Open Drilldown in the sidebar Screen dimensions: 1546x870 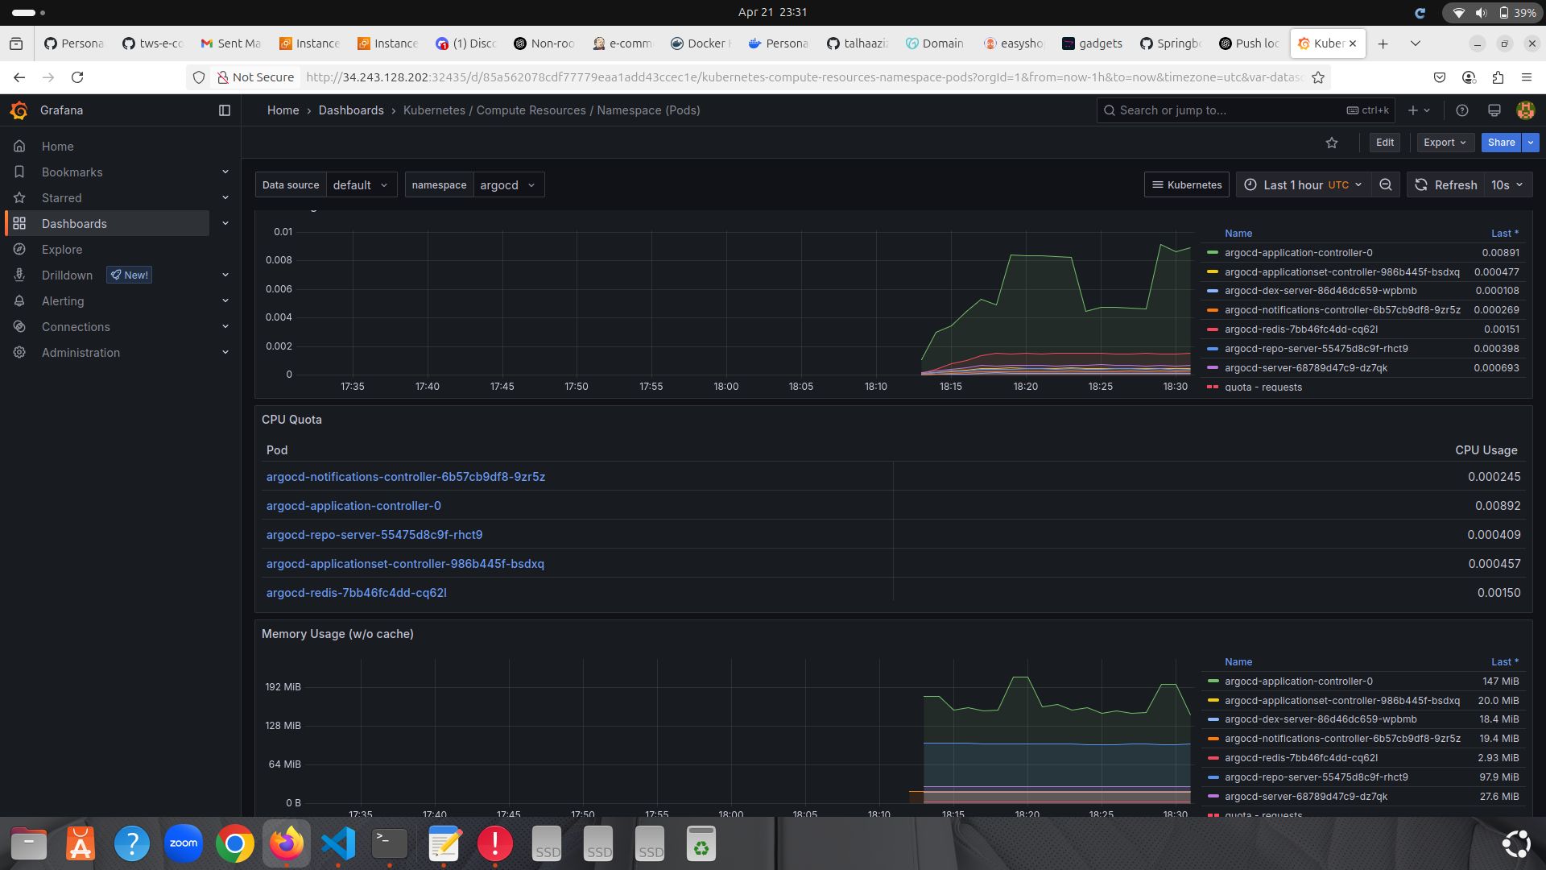(x=67, y=275)
